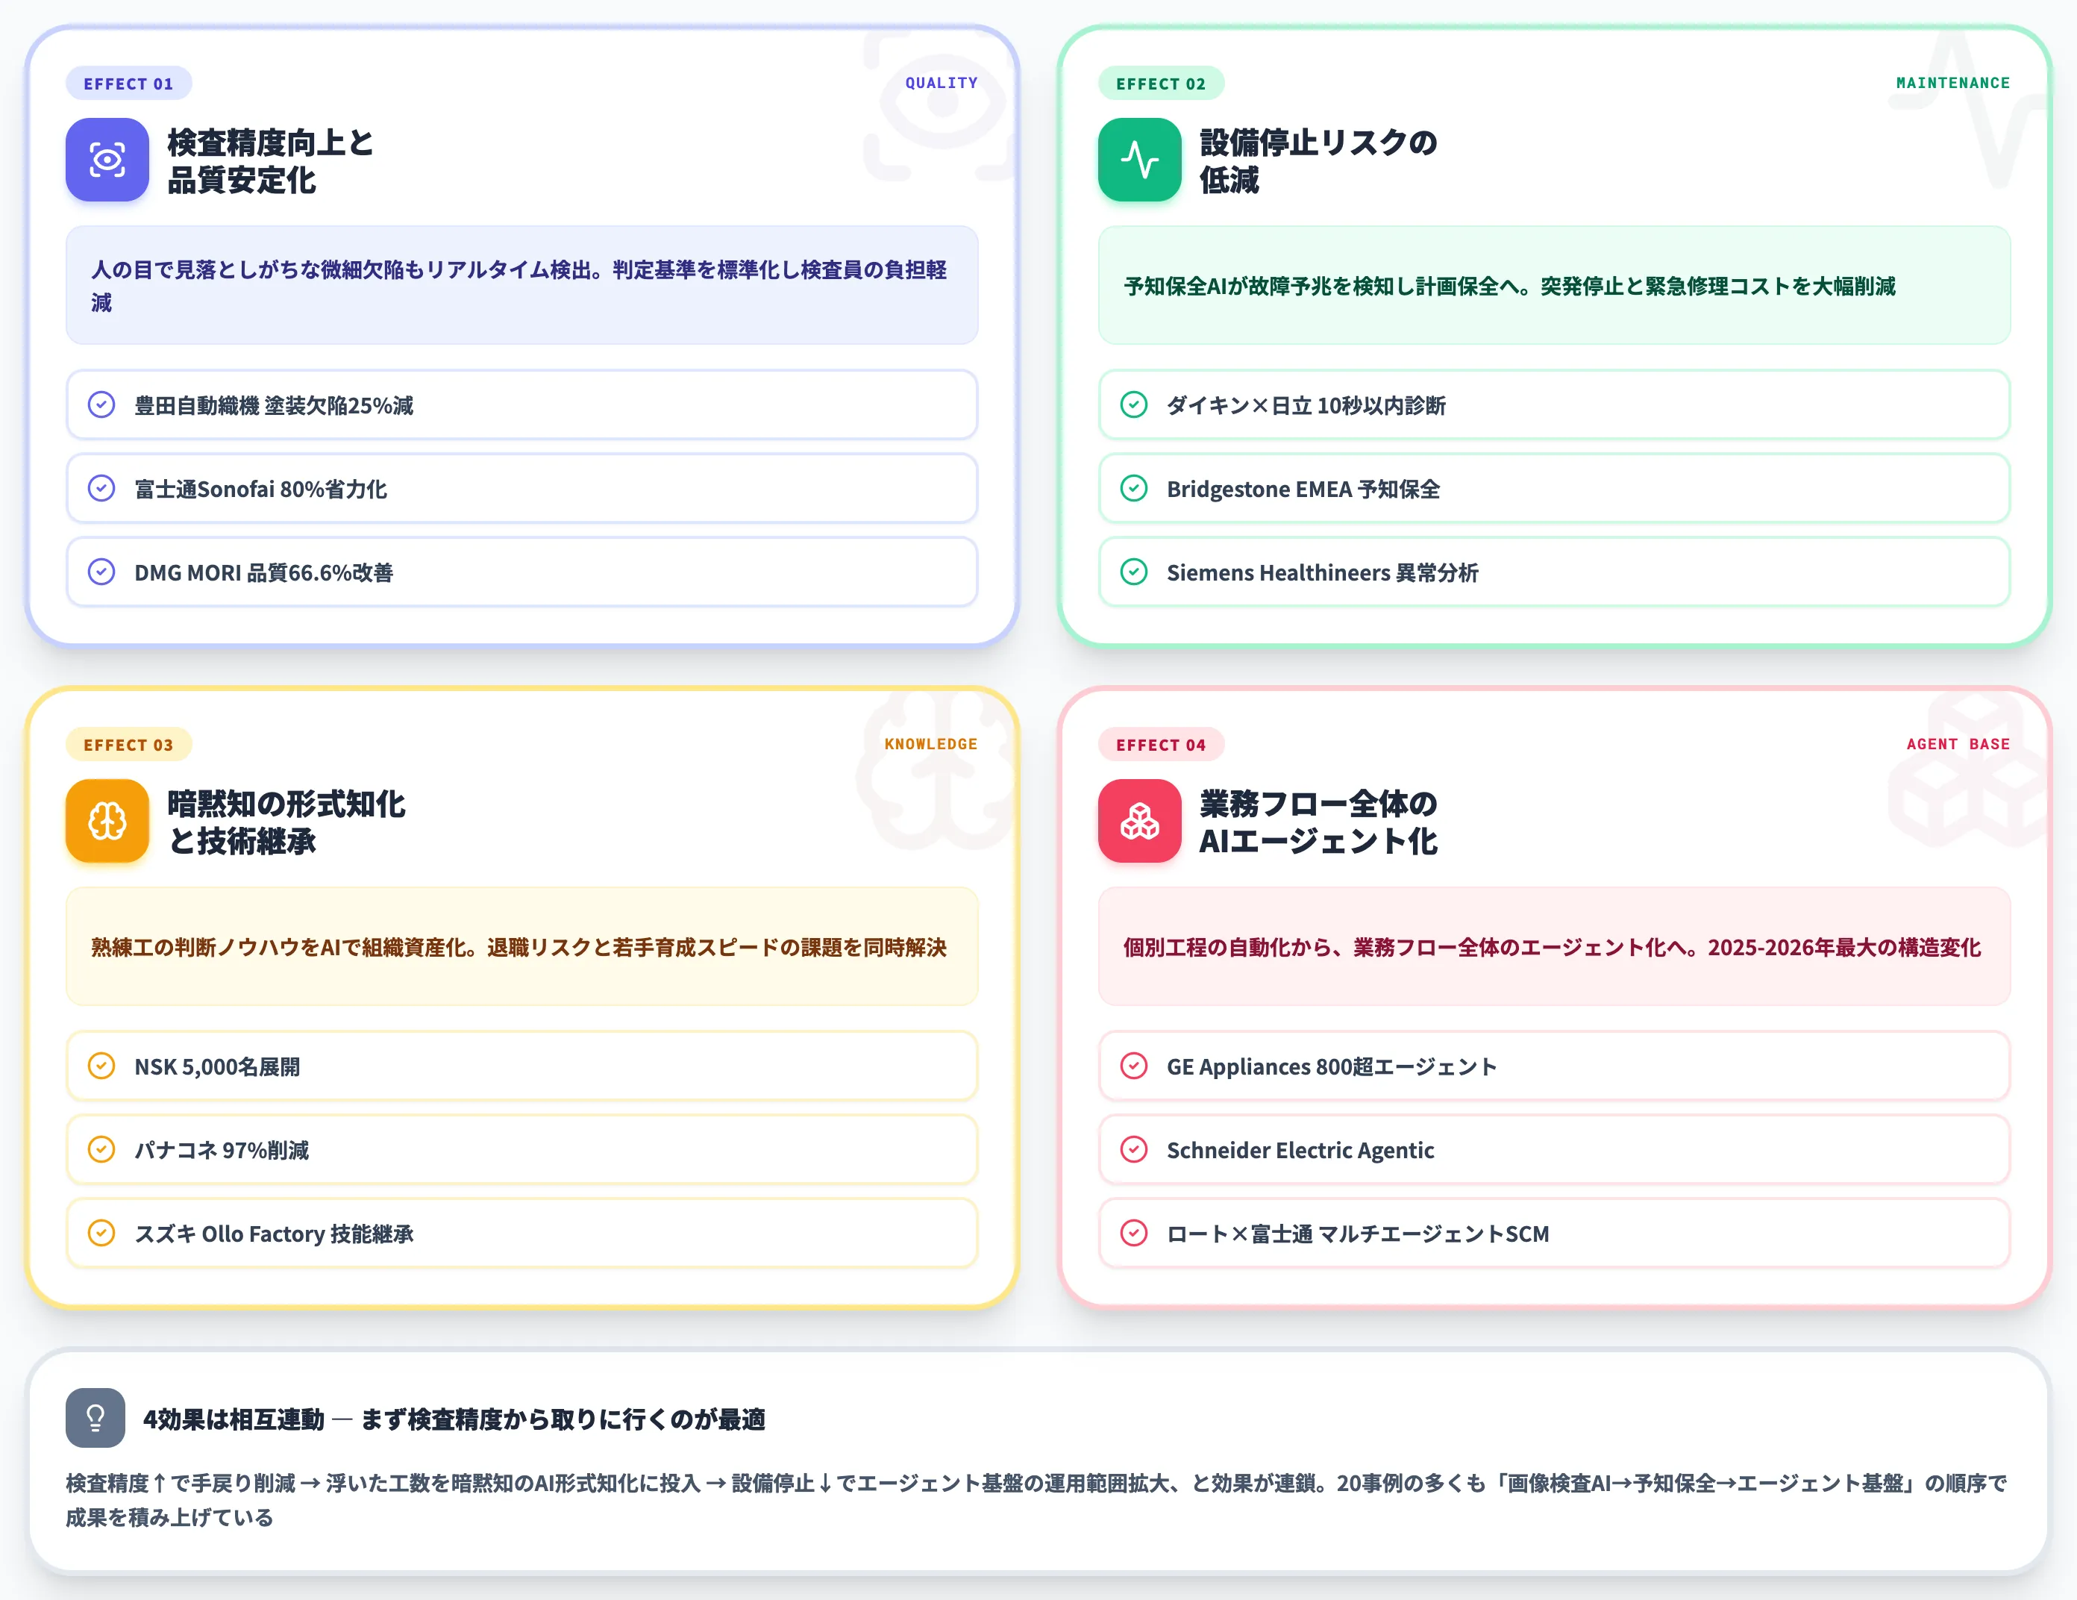This screenshot has width=2077, height=1600.
Task: Select the EFFECT 04 badge
Action: point(1161,745)
